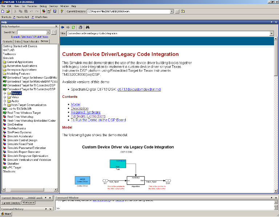Select xPC Target demo item
The width and height of the screenshot is (279, 217).
14,168
